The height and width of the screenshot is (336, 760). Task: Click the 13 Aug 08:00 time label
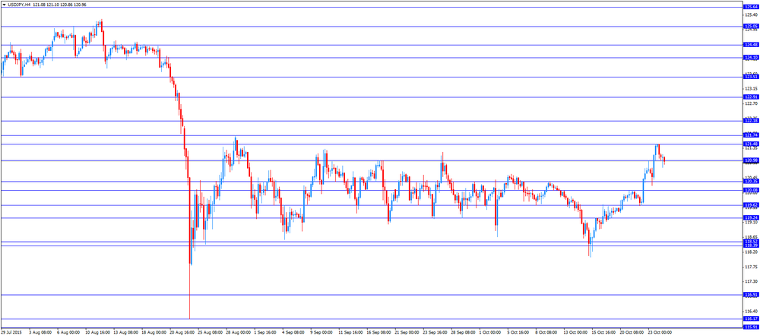(125, 333)
